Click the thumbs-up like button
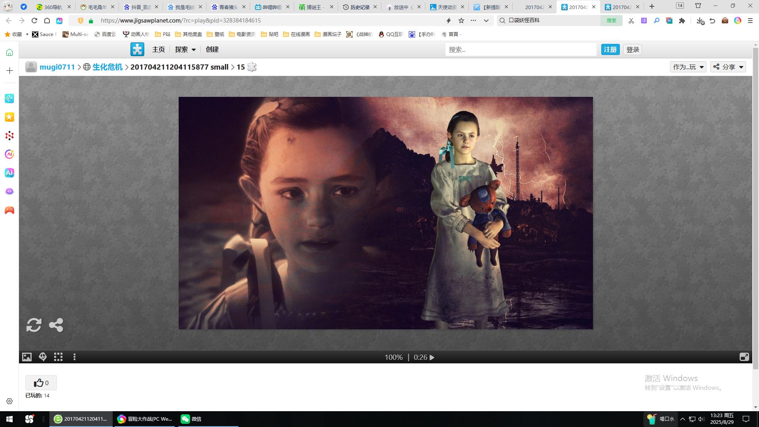The height and width of the screenshot is (427, 759). [x=41, y=383]
